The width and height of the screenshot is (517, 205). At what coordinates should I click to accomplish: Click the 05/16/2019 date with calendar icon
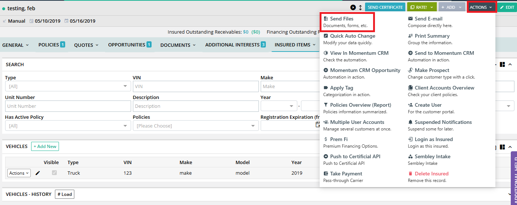80,21
